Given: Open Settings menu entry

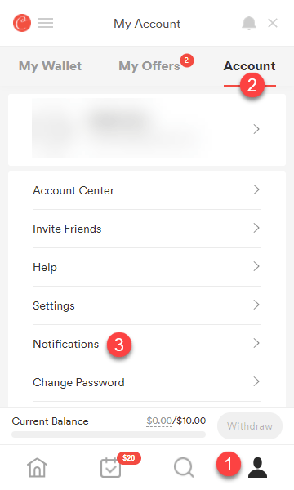Looking at the screenshot, I should [x=147, y=305].
